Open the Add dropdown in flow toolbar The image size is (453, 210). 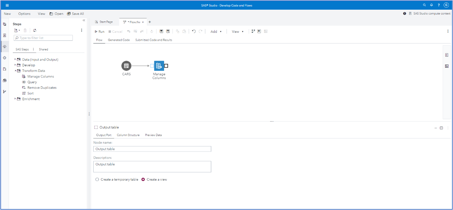click(216, 31)
